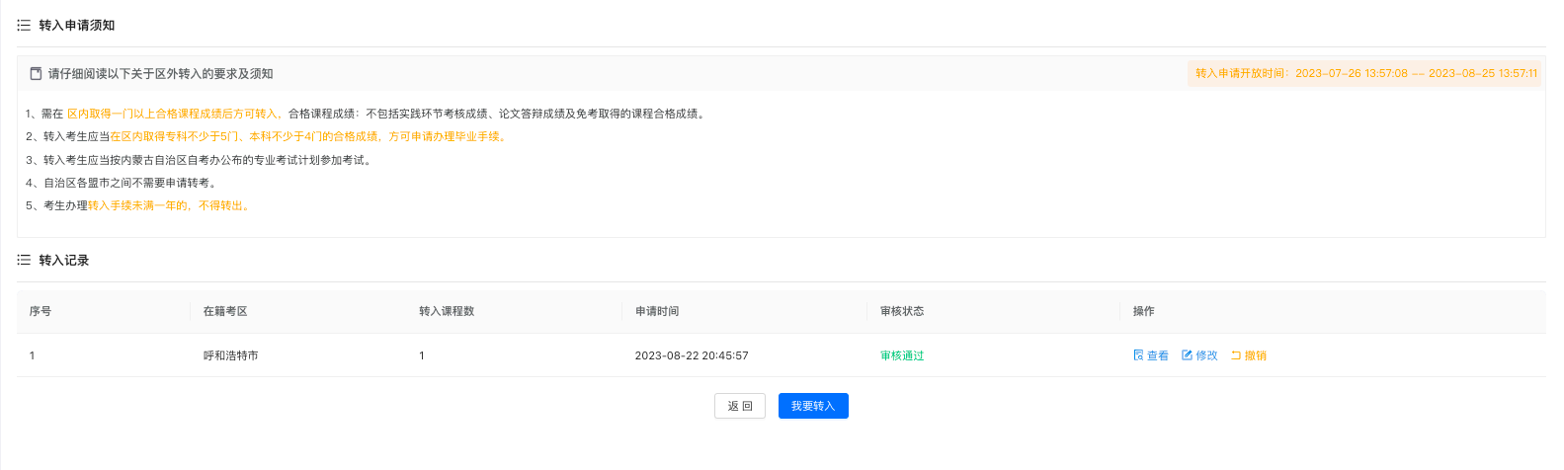Screen dimensions: 1564x470
Task: Click the 转入课程数 column header
Action: [x=447, y=311]
